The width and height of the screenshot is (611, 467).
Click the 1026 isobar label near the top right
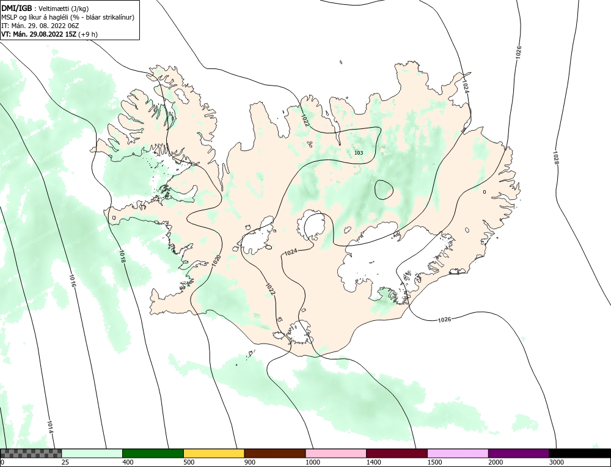(x=518, y=52)
